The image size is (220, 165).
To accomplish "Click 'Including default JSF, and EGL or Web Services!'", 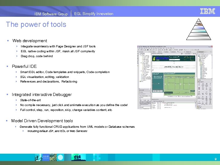I will pos(57,131).
